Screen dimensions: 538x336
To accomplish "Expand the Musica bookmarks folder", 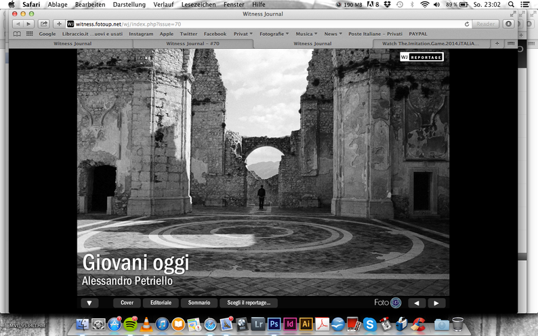I will tap(306, 33).
